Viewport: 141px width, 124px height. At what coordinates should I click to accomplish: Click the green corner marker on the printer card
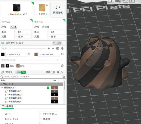click(32, 3)
